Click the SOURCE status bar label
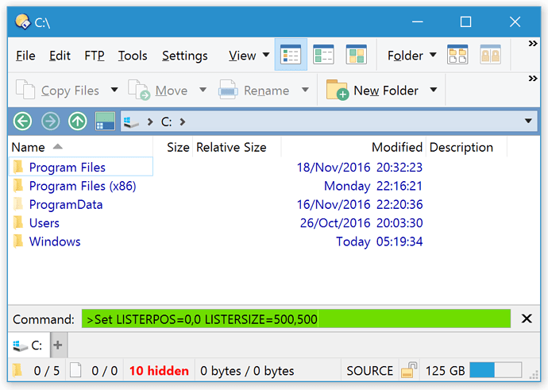 coord(370,371)
